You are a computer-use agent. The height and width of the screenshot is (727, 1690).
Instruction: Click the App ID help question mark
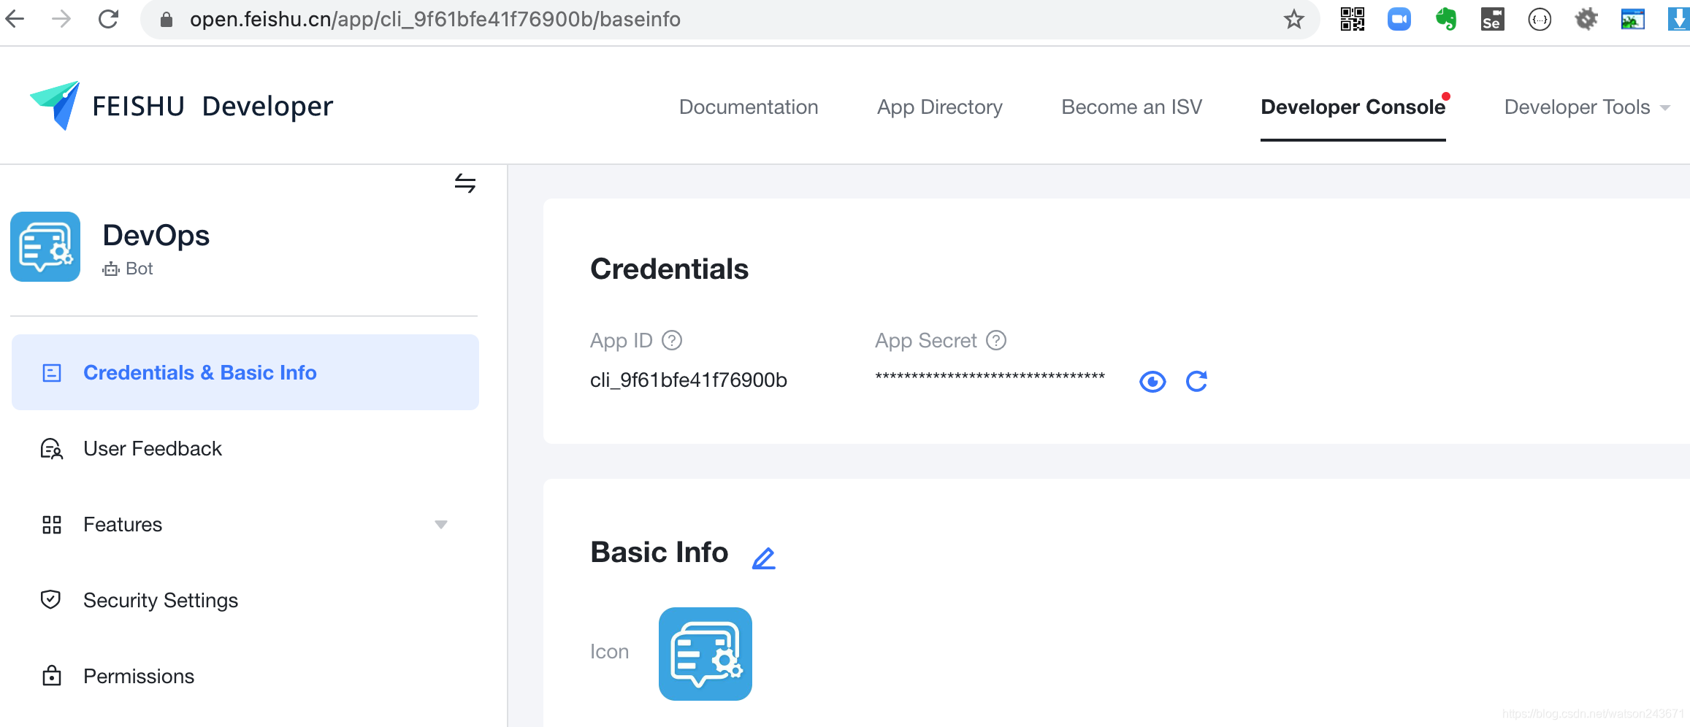(x=672, y=340)
